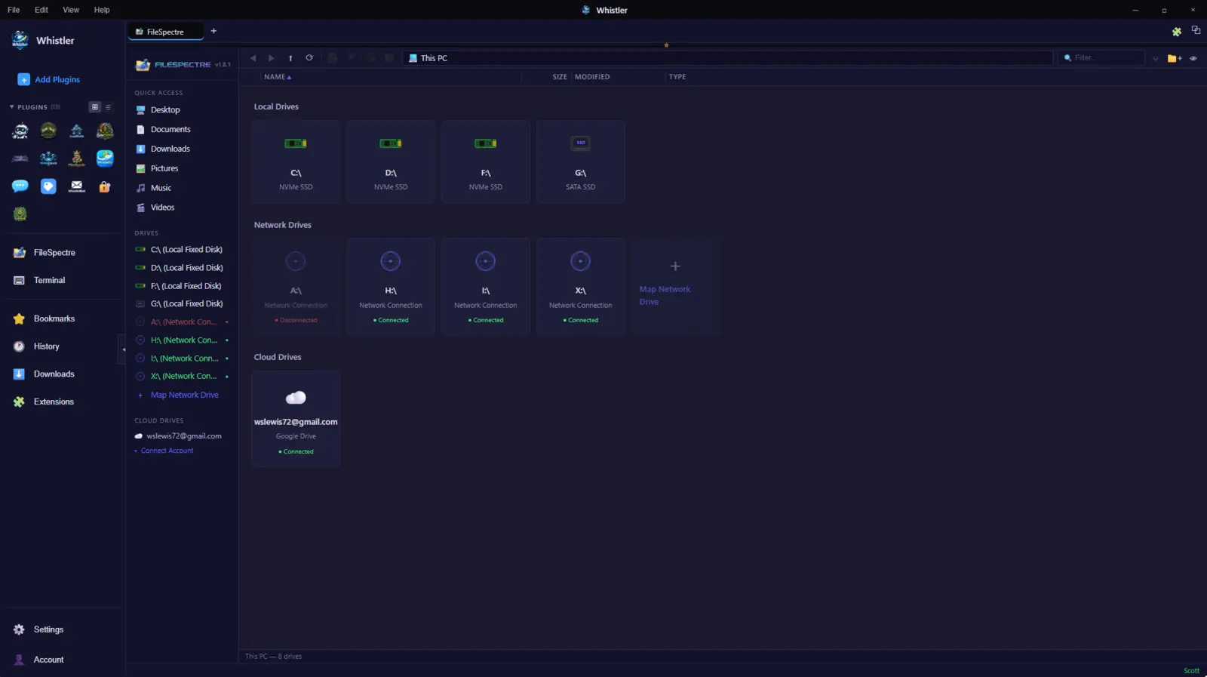Select the FileSpectre tab

pyautogui.click(x=166, y=32)
